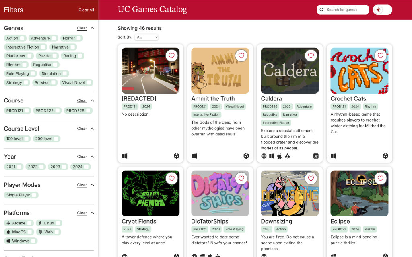
Task: Enable the Linux platform filter
Action: pos(49,223)
